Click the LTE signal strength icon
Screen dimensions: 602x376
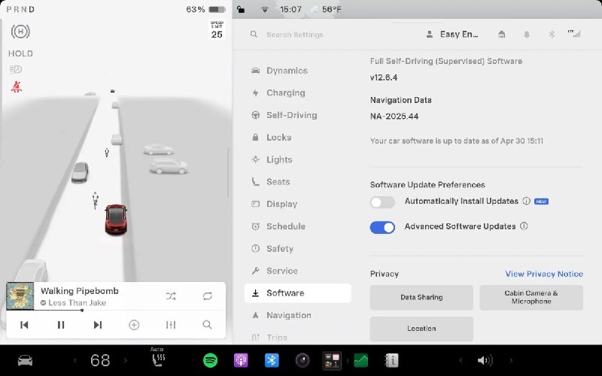(x=574, y=34)
